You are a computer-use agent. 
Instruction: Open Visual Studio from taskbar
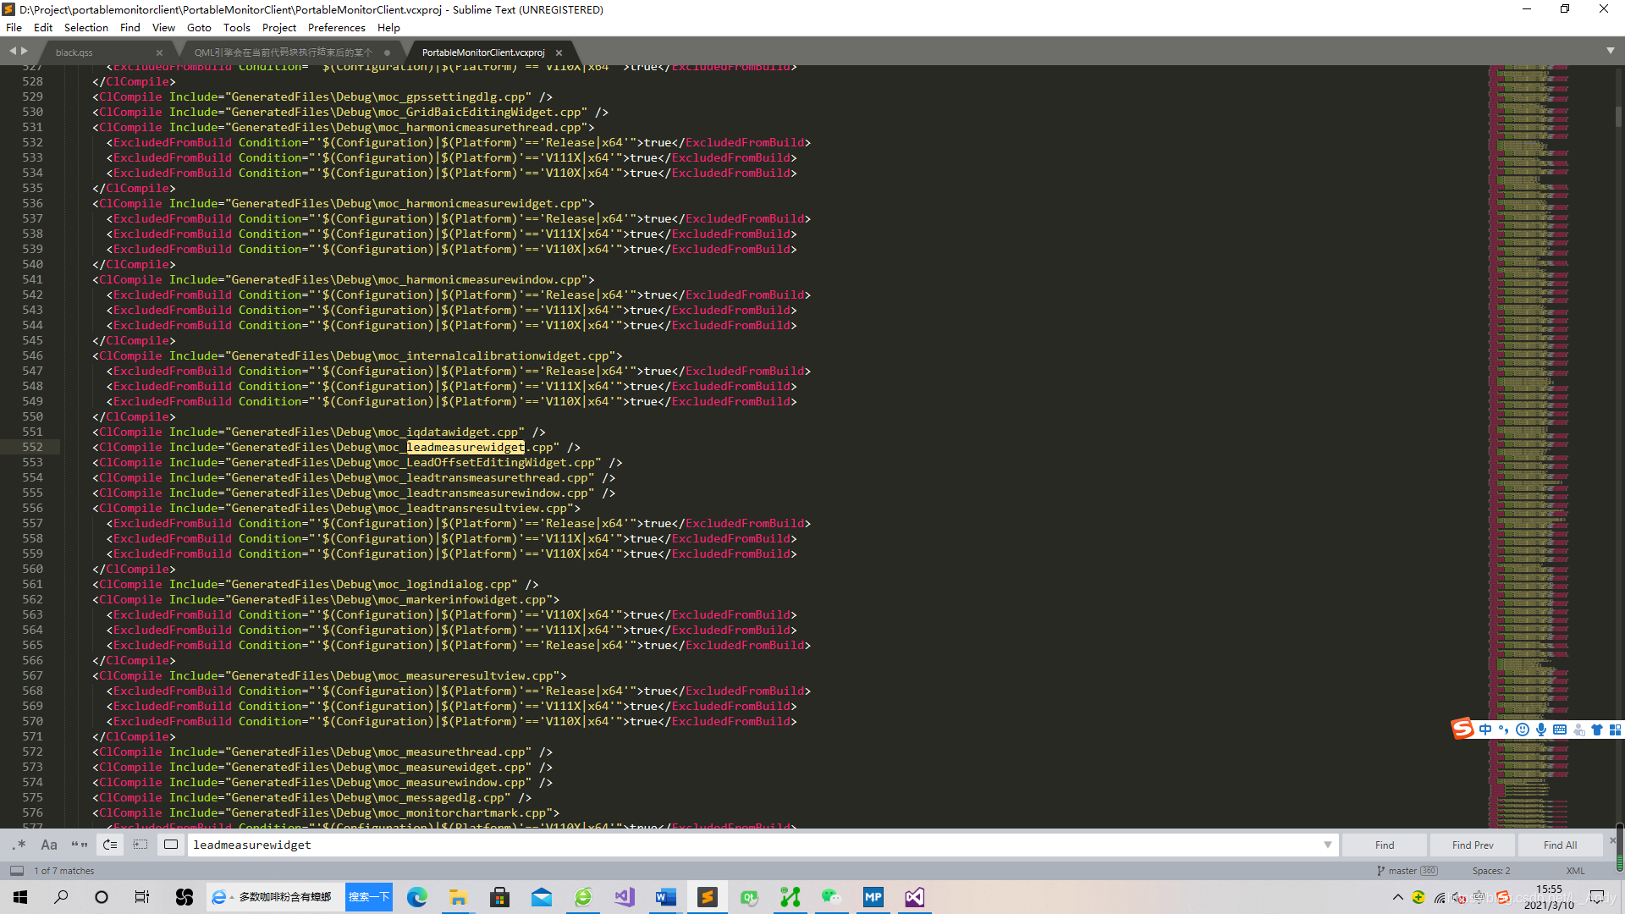914,897
